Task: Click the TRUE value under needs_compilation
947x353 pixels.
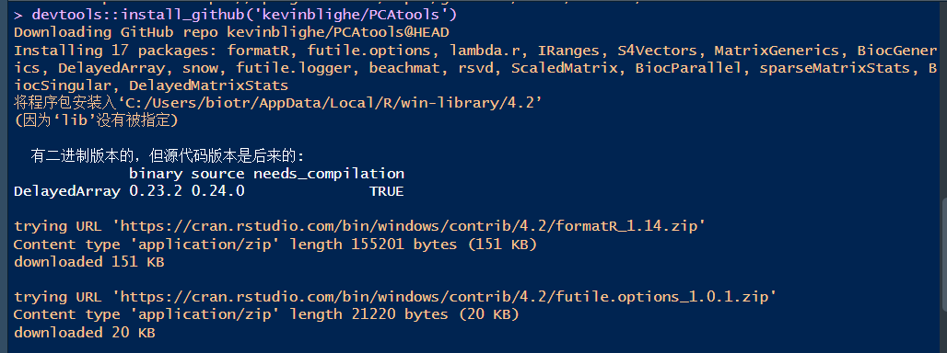Action: [x=387, y=191]
